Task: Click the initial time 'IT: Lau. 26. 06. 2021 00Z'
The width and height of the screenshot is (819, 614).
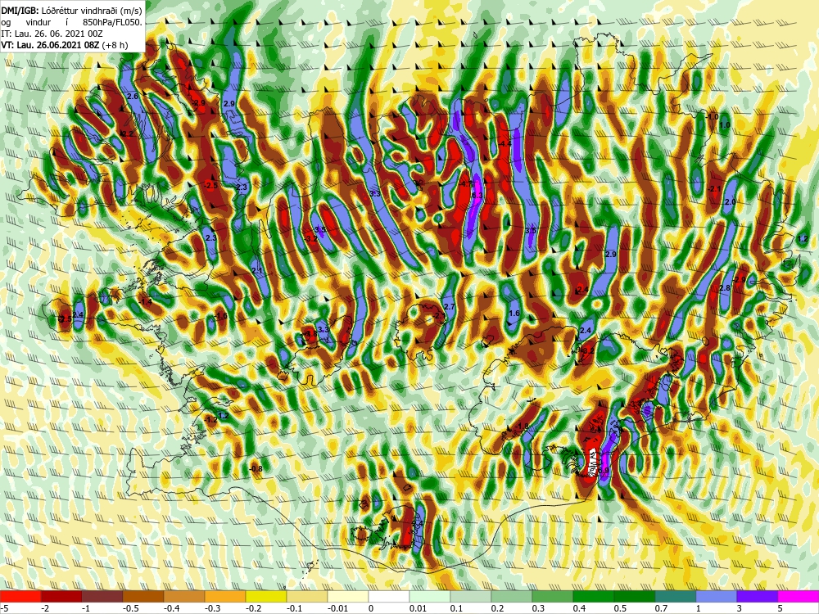Action: pos(52,34)
